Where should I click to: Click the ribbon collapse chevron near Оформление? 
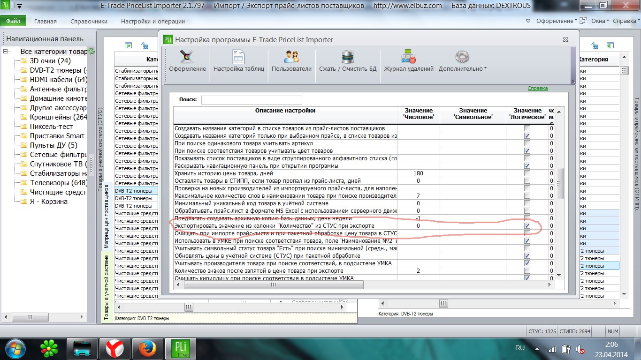pos(528,21)
